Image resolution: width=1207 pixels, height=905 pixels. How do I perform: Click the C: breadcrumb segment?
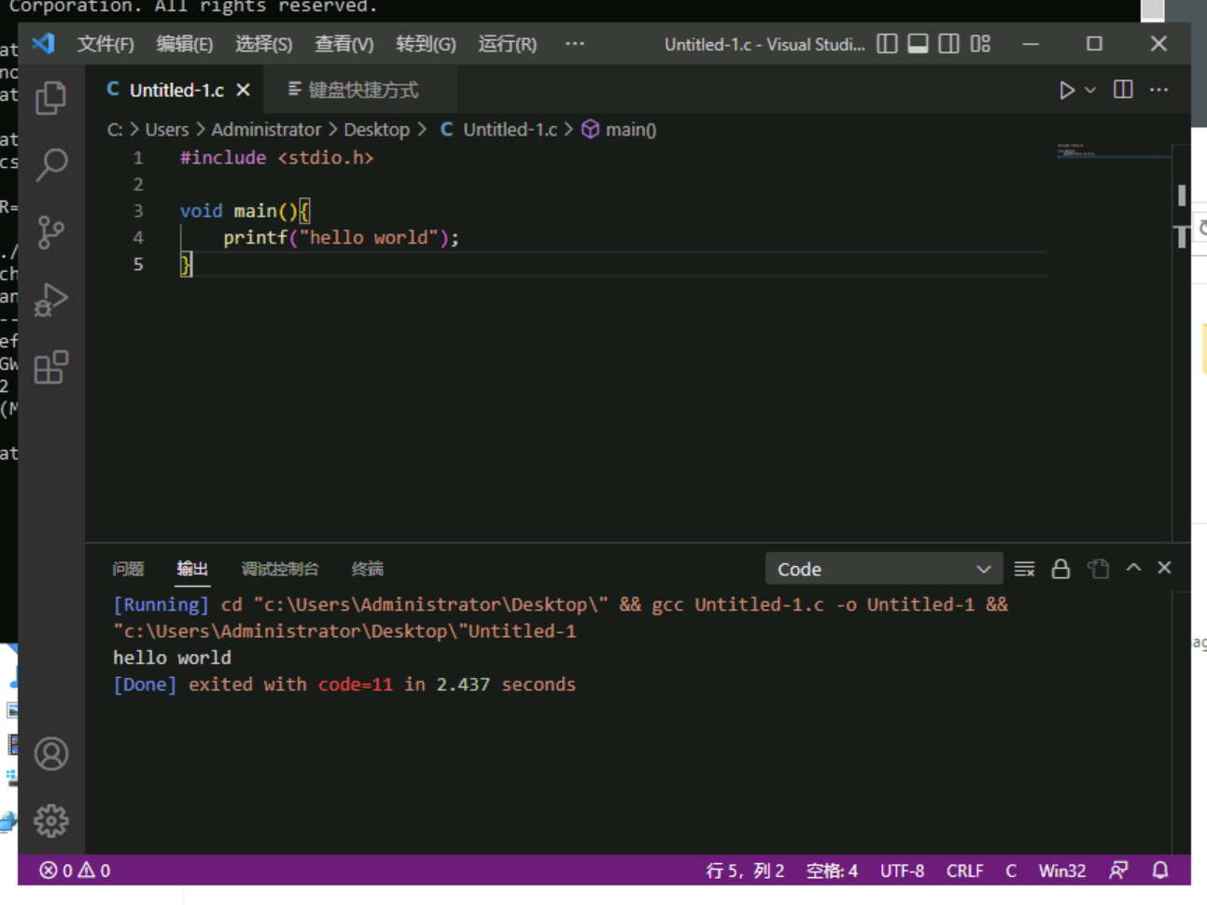point(115,130)
